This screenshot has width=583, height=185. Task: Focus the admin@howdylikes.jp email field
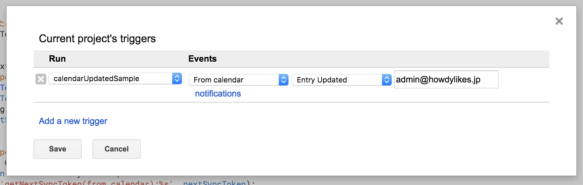tap(446, 79)
